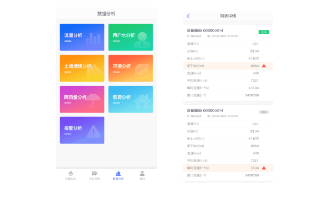316x199 pixels.
Task: Click the clock icon in the offline device card
Action: pos(209,116)
